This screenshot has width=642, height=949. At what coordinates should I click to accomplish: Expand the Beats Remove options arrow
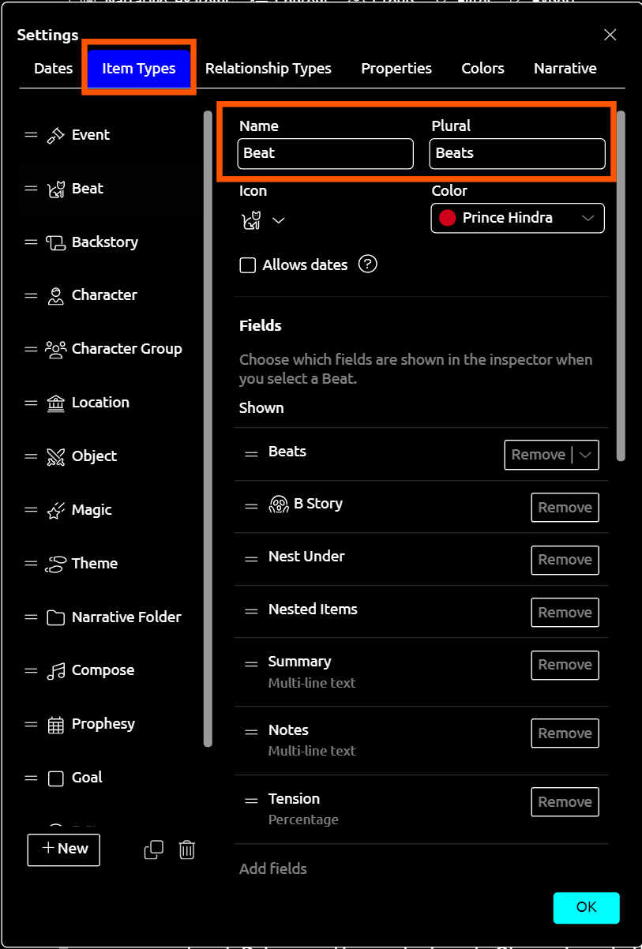(585, 455)
